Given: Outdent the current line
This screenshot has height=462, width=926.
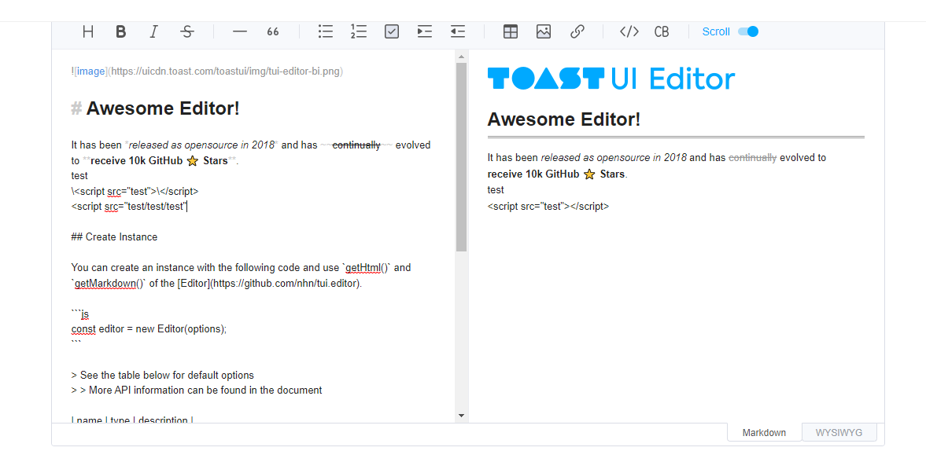Looking at the screenshot, I should [x=457, y=31].
